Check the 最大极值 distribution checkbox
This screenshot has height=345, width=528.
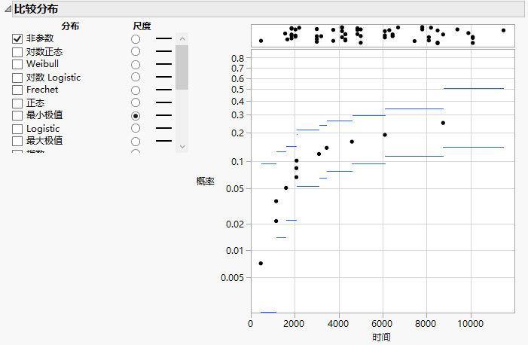[17, 141]
